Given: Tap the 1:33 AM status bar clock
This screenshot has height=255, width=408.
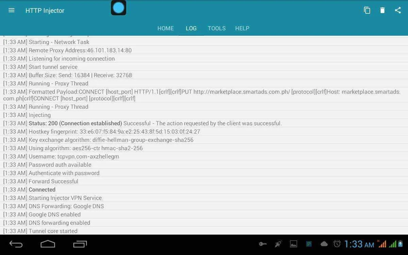Looking at the screenshot, I should (x=359, y=244).
